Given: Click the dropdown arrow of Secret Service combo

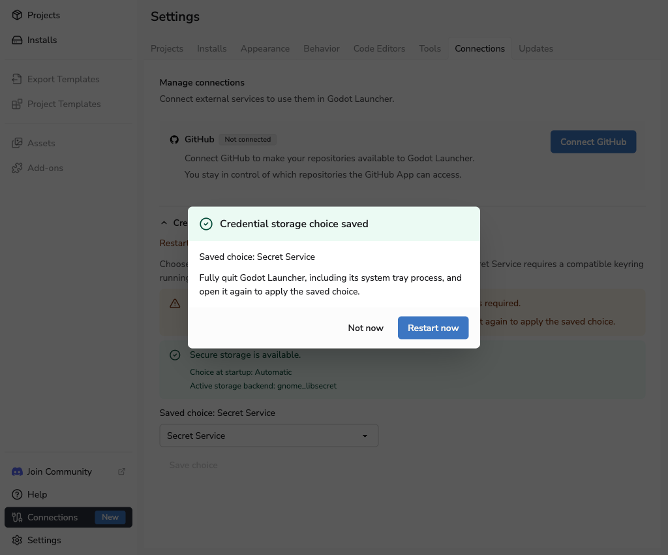Looking at the screenshot, I should click(365, 436).
